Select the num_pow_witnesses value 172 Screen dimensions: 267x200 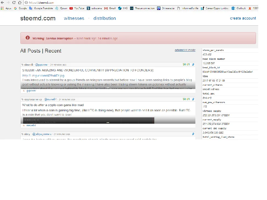205,107
